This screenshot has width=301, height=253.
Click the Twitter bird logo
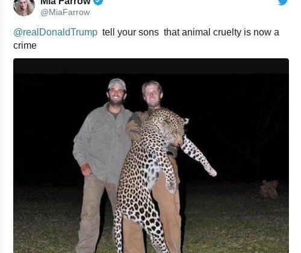(283, 2)
